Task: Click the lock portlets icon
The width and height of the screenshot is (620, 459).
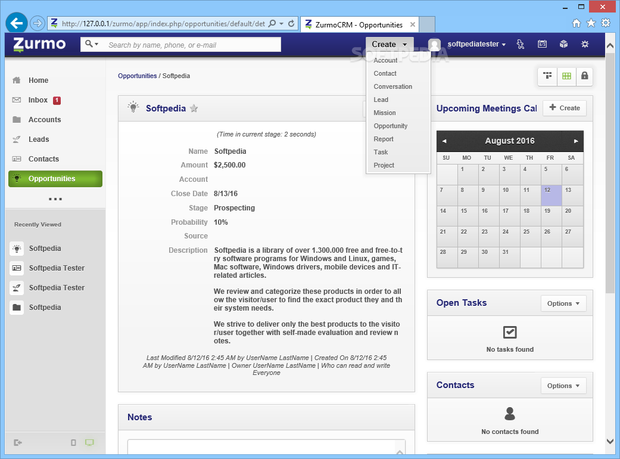Action: click(584, 76)
